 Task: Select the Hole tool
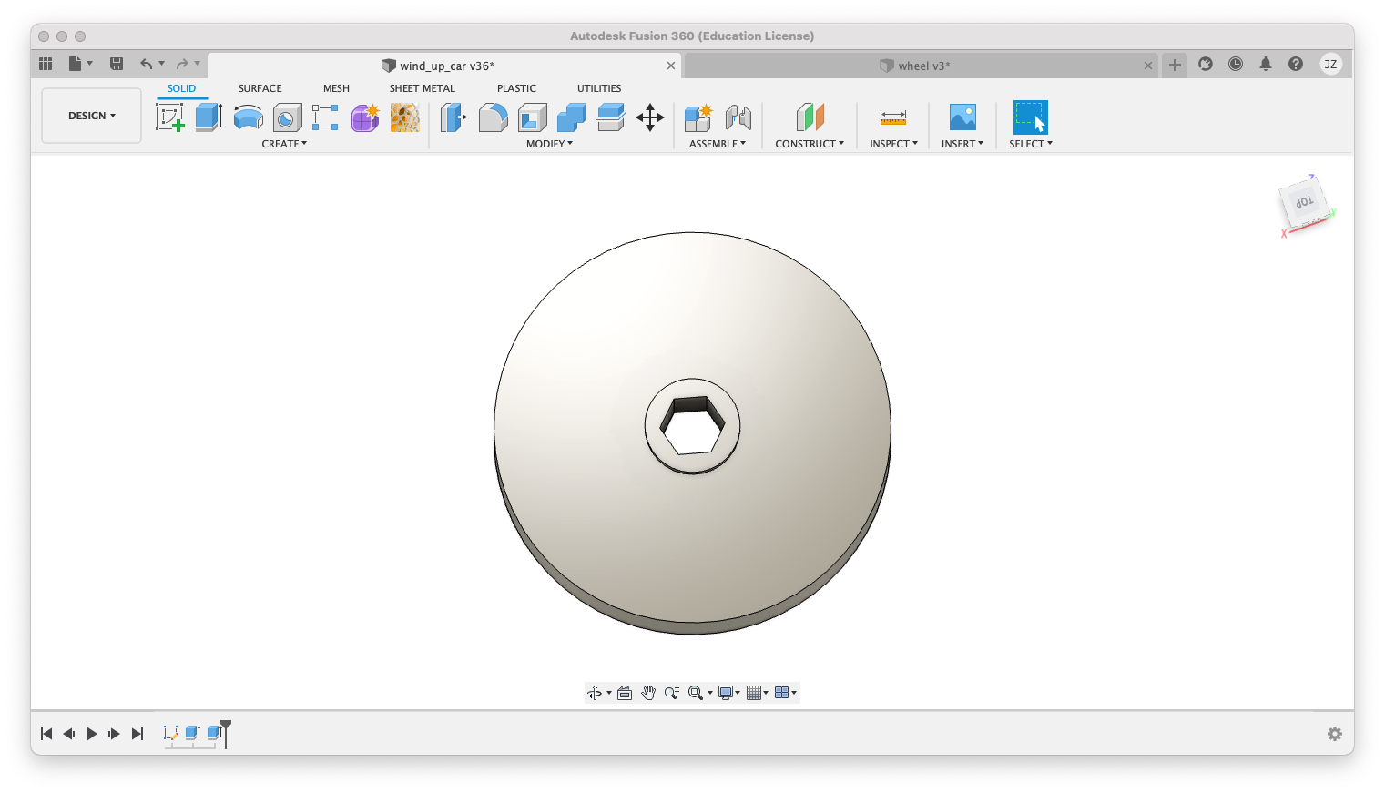[x=288, y=117]
